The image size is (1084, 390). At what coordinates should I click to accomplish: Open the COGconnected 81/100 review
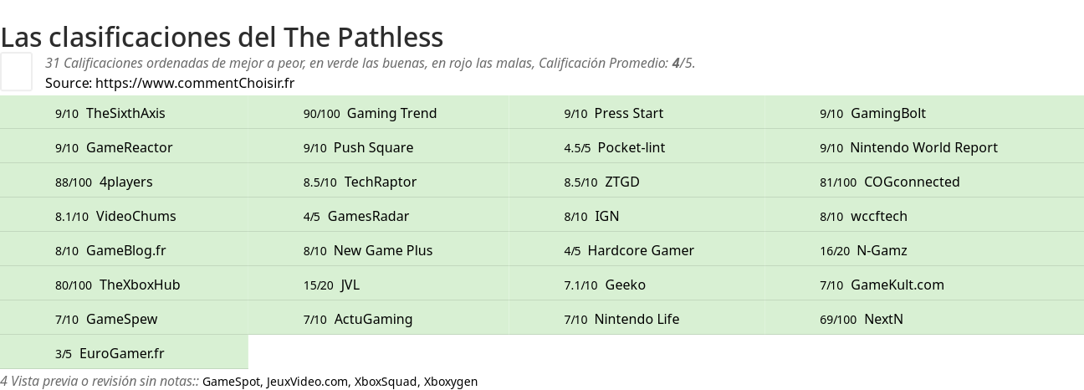click(x=911, y=182)
